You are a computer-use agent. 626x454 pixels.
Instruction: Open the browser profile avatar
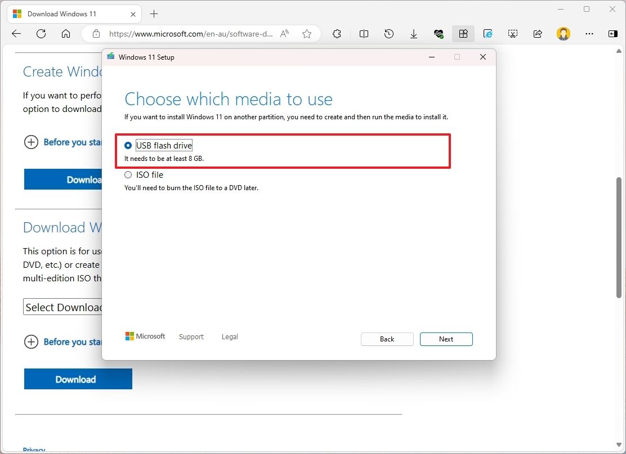pyautogui.click(x=564, y=34)
